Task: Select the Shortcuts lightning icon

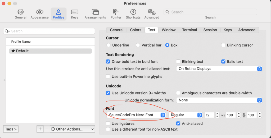Action: (x=133, y=12)
